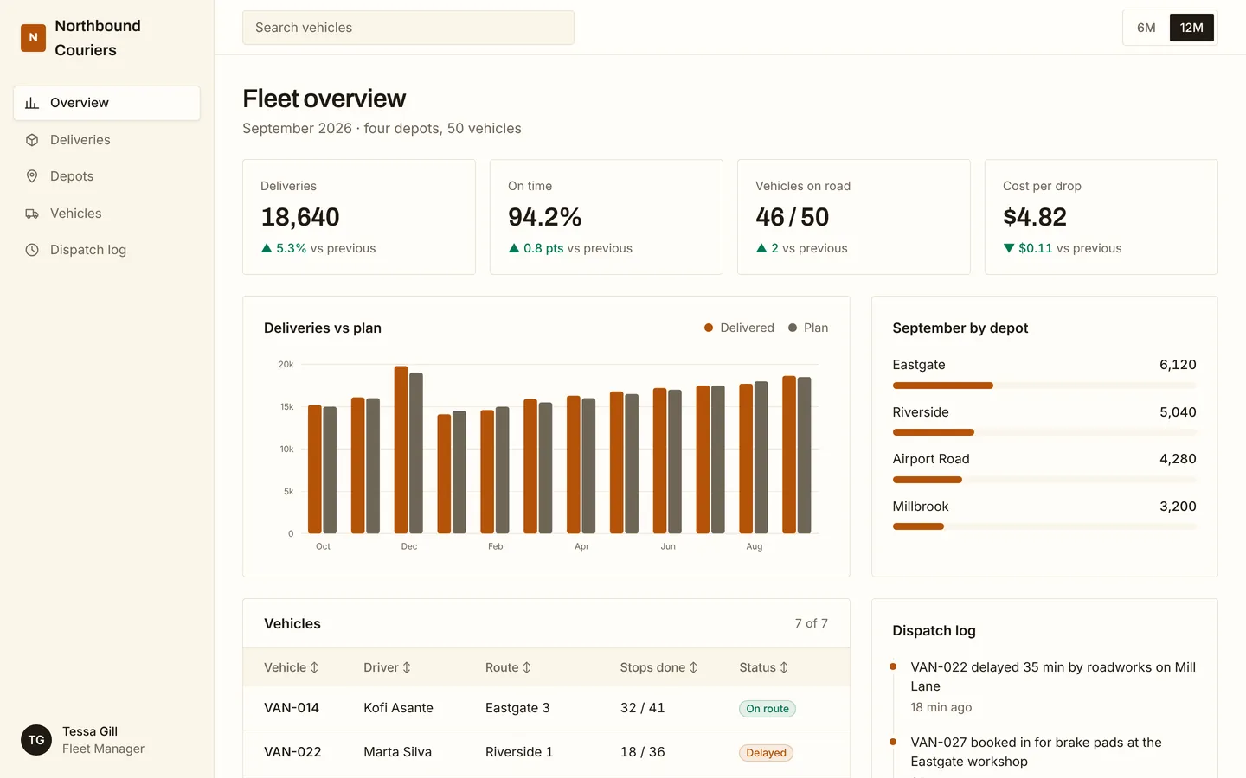Click the On route status badge

768,709
